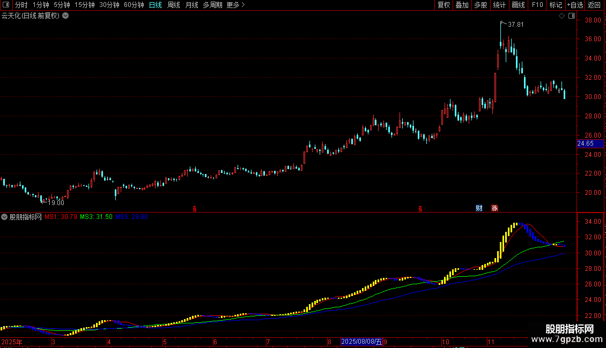
Task: Open the F10 company info page
Action: [x=537, y=5]
